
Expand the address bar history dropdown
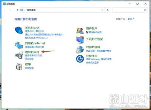(x=102, y=10)
